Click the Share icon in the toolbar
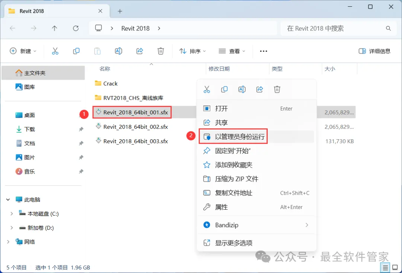The height and width of the screenshot is (273, 402). pyautogui.click(x=140, y=51)
